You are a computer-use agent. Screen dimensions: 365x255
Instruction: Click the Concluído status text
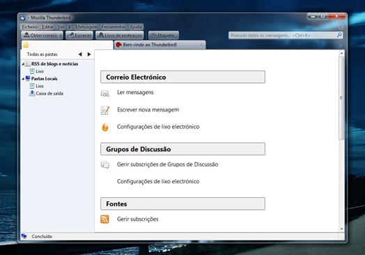pyautogui.click(x=42, y=237)
